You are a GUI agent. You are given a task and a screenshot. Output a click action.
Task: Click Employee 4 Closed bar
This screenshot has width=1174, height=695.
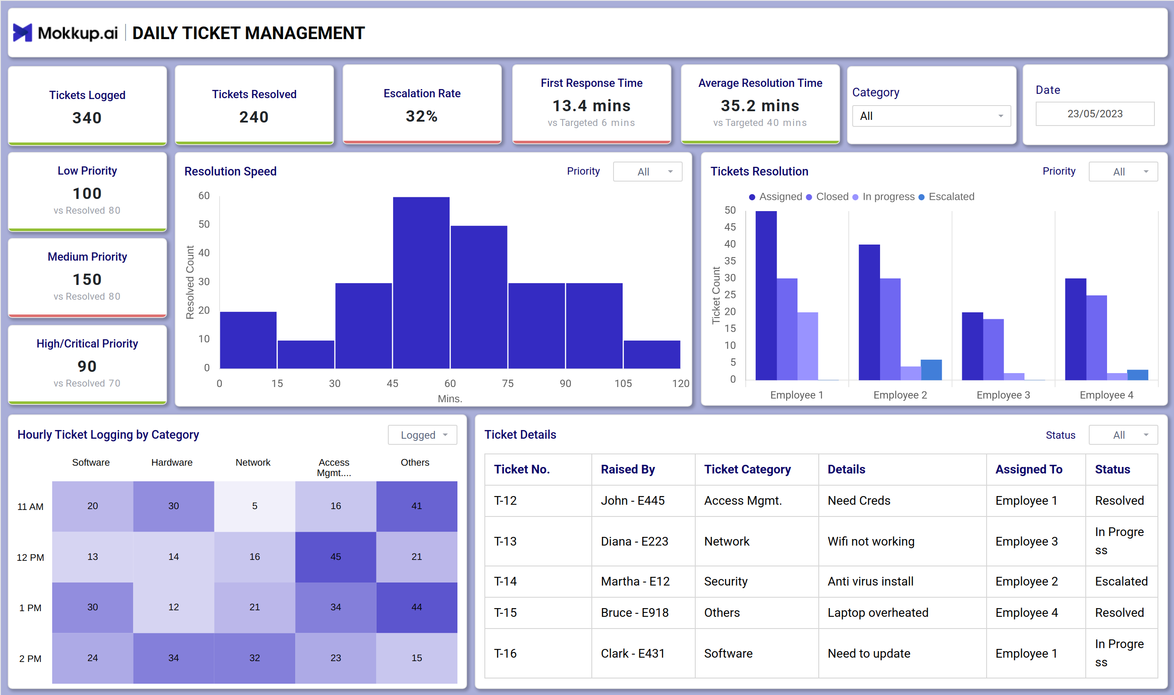(x=1096, y=338)
